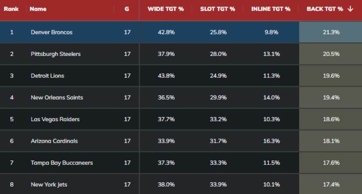Click Pittsburgh Steelers 20.5% back target cell

[331, 54]
